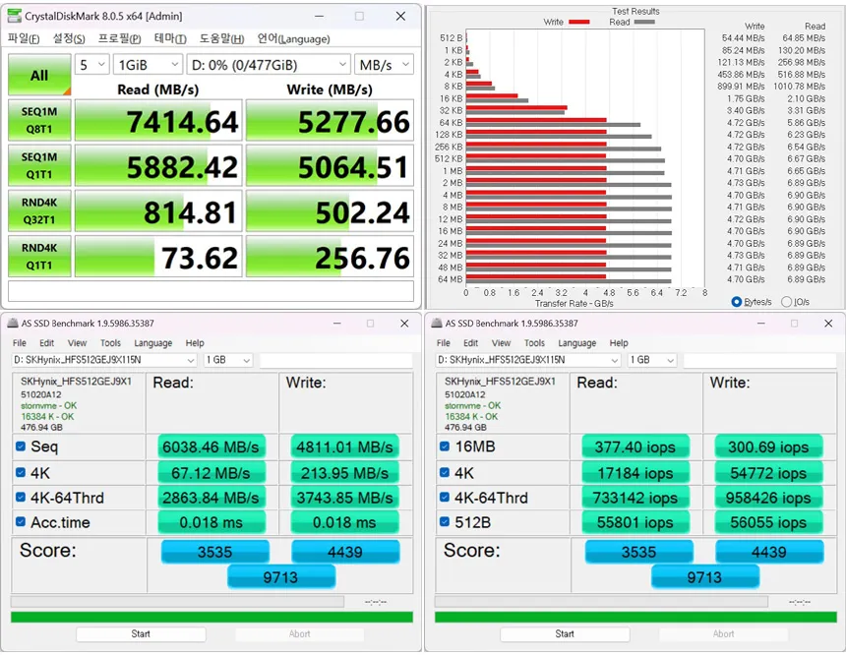Open the test count dropdown showing 5
The height and width of the screenshot is (655, 846).
(x=91, y=65)
